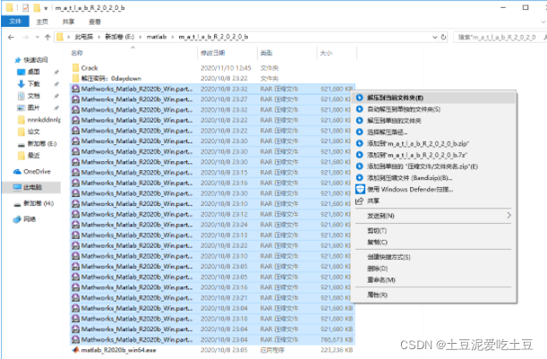
Task: Open the quick access toolbar customize dropdown
Action: (x=46, y=8)
